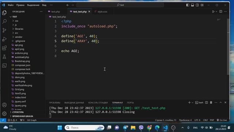234x132 pixels.
Task: Change PHP language mode in status bar
Action: click(212, 120)
